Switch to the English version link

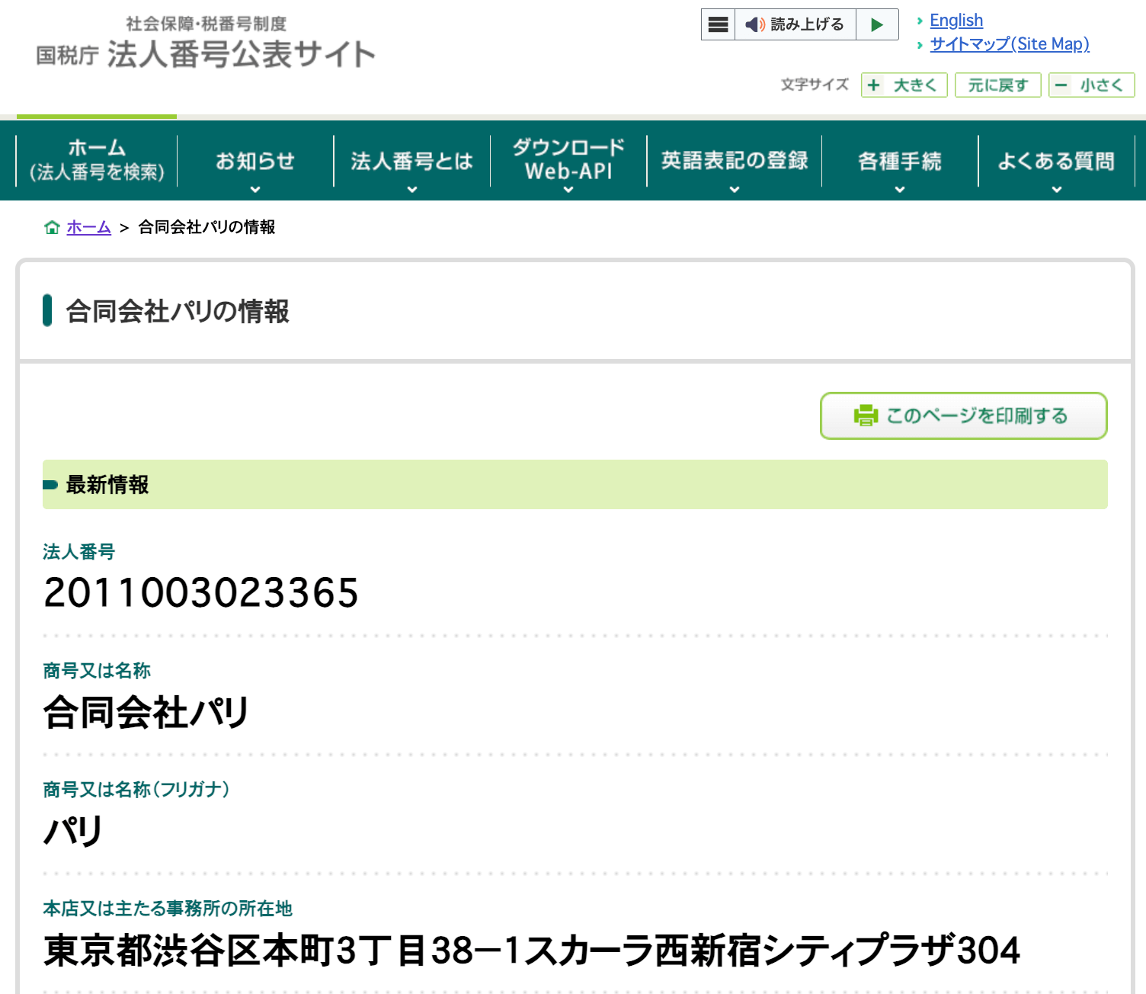coord(956,21)
